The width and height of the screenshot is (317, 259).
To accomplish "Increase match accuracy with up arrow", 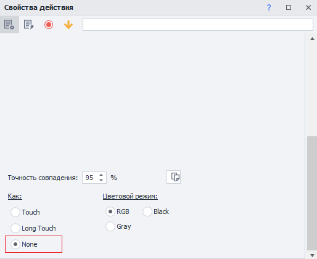I will [101, 175].
